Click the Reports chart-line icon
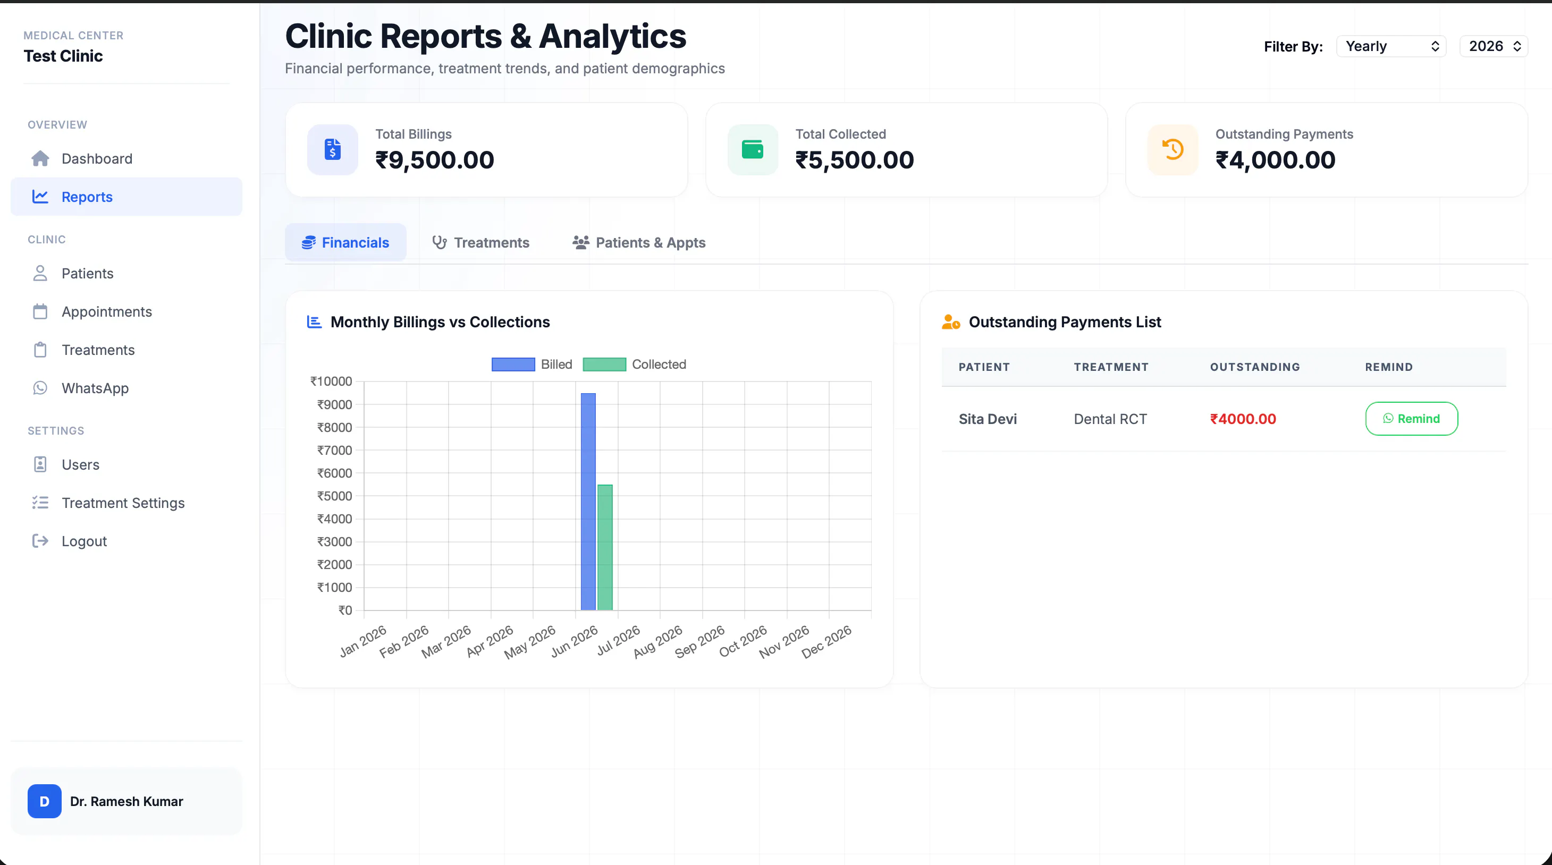This screenshot has height=865, width=1552. [x=40, y=197]
